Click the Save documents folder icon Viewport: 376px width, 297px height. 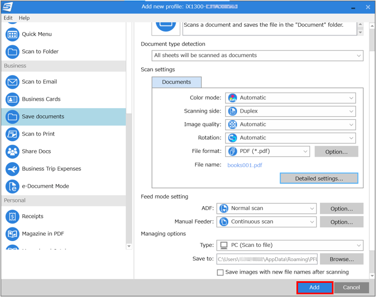(x=12, y=117)
